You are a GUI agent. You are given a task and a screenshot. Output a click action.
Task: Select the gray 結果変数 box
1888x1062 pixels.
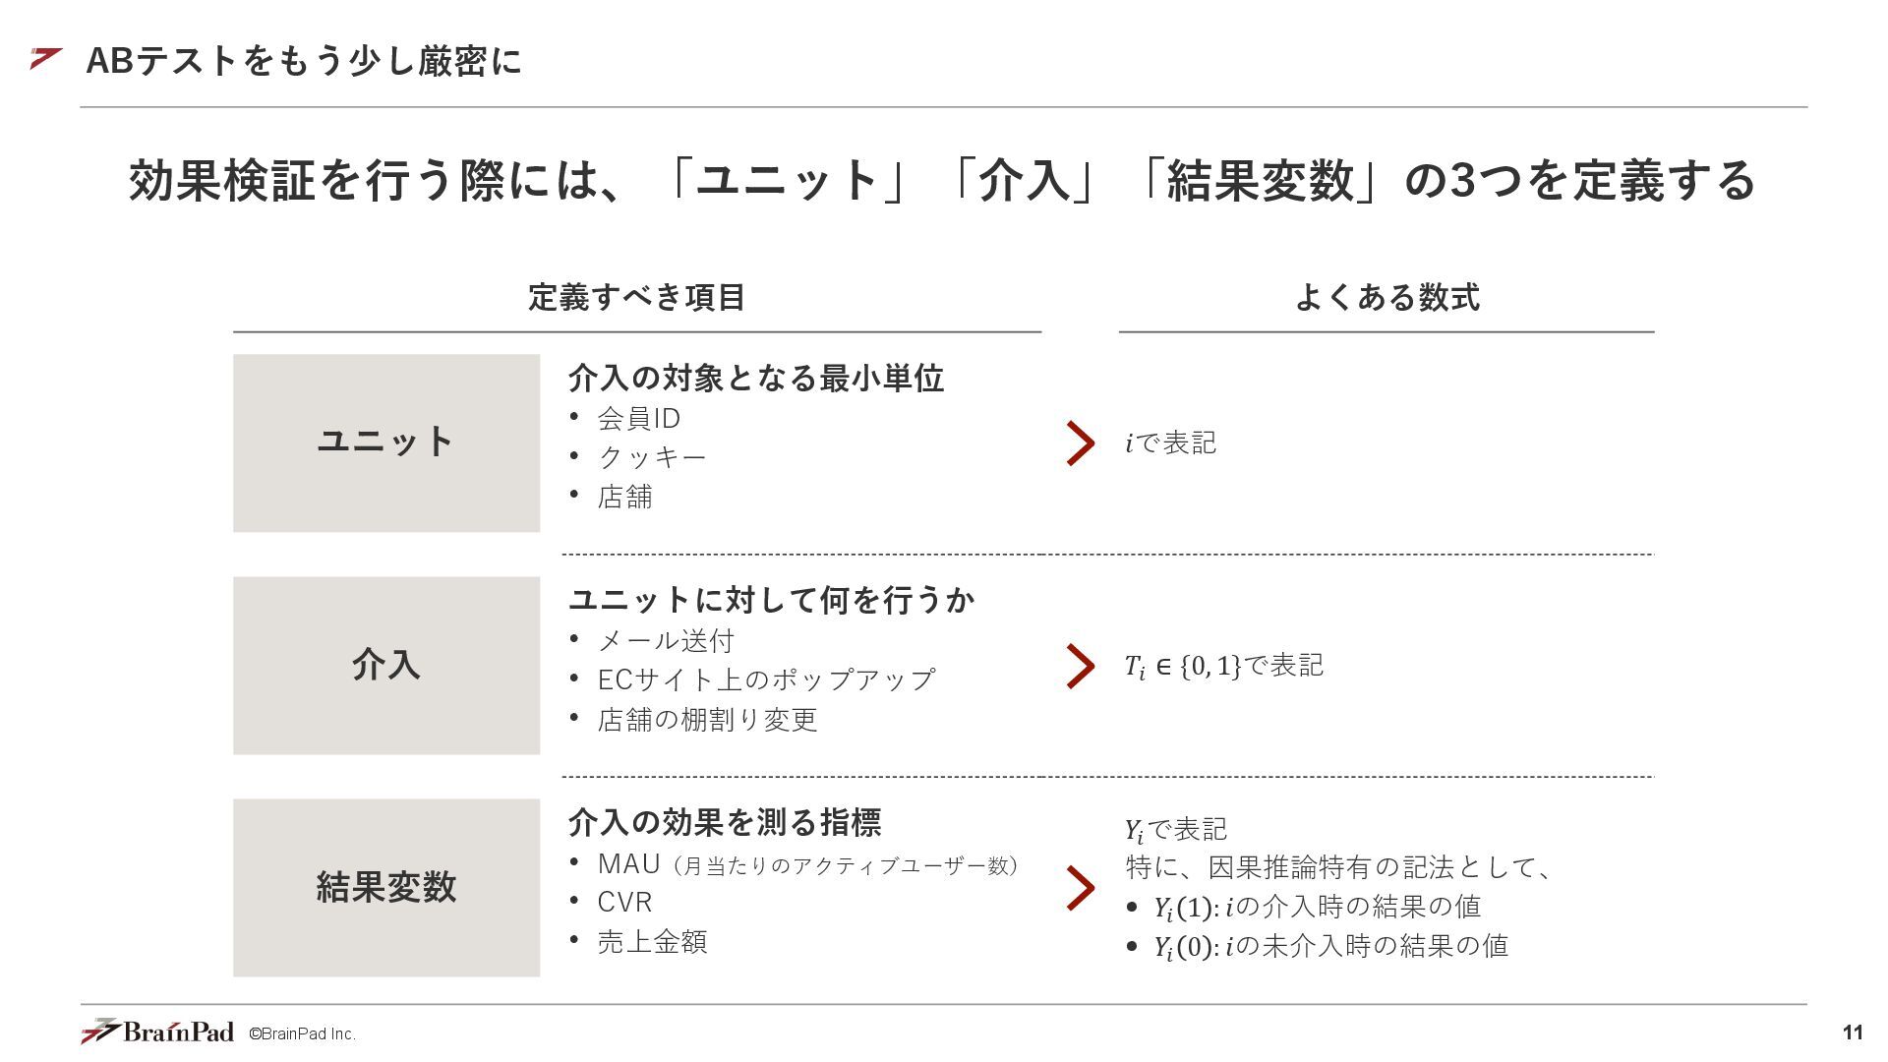coord(386,888)
